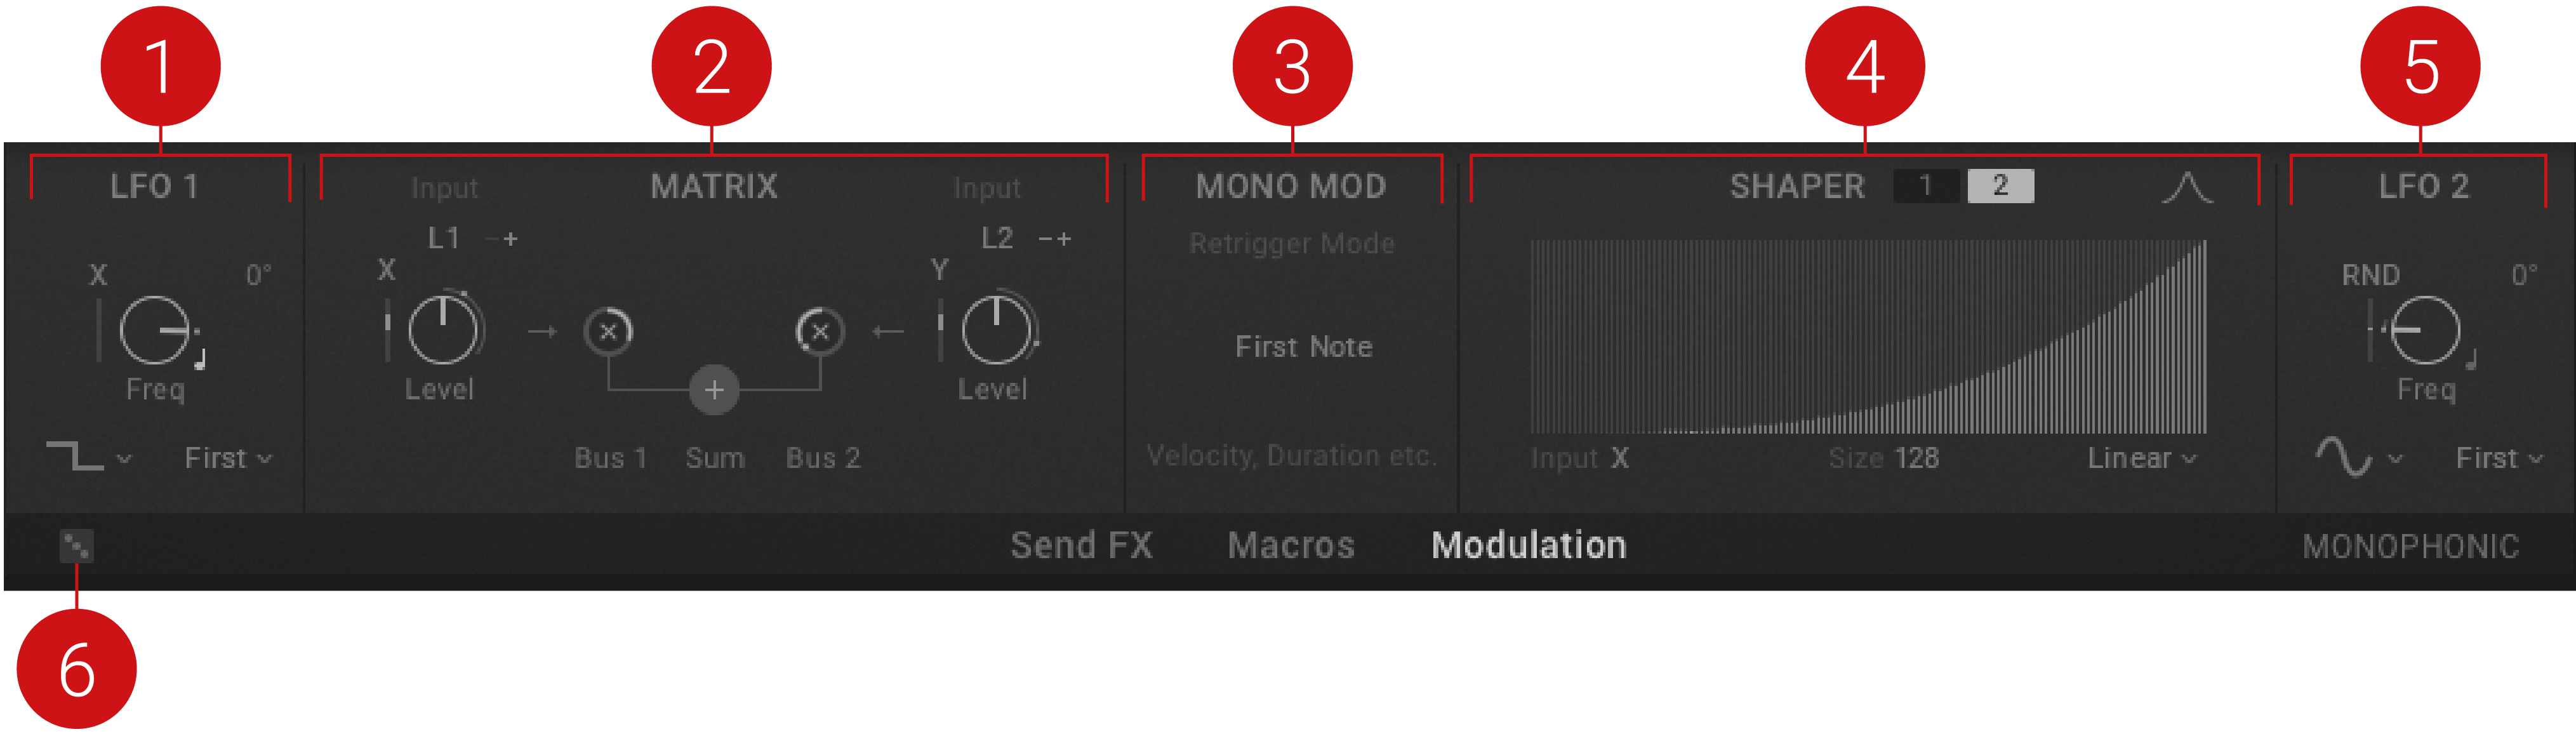The width and height of the screenshot is (2576, 734).
Task: Toggle LFO 1 tempo sync note icon
Action: 200,359
